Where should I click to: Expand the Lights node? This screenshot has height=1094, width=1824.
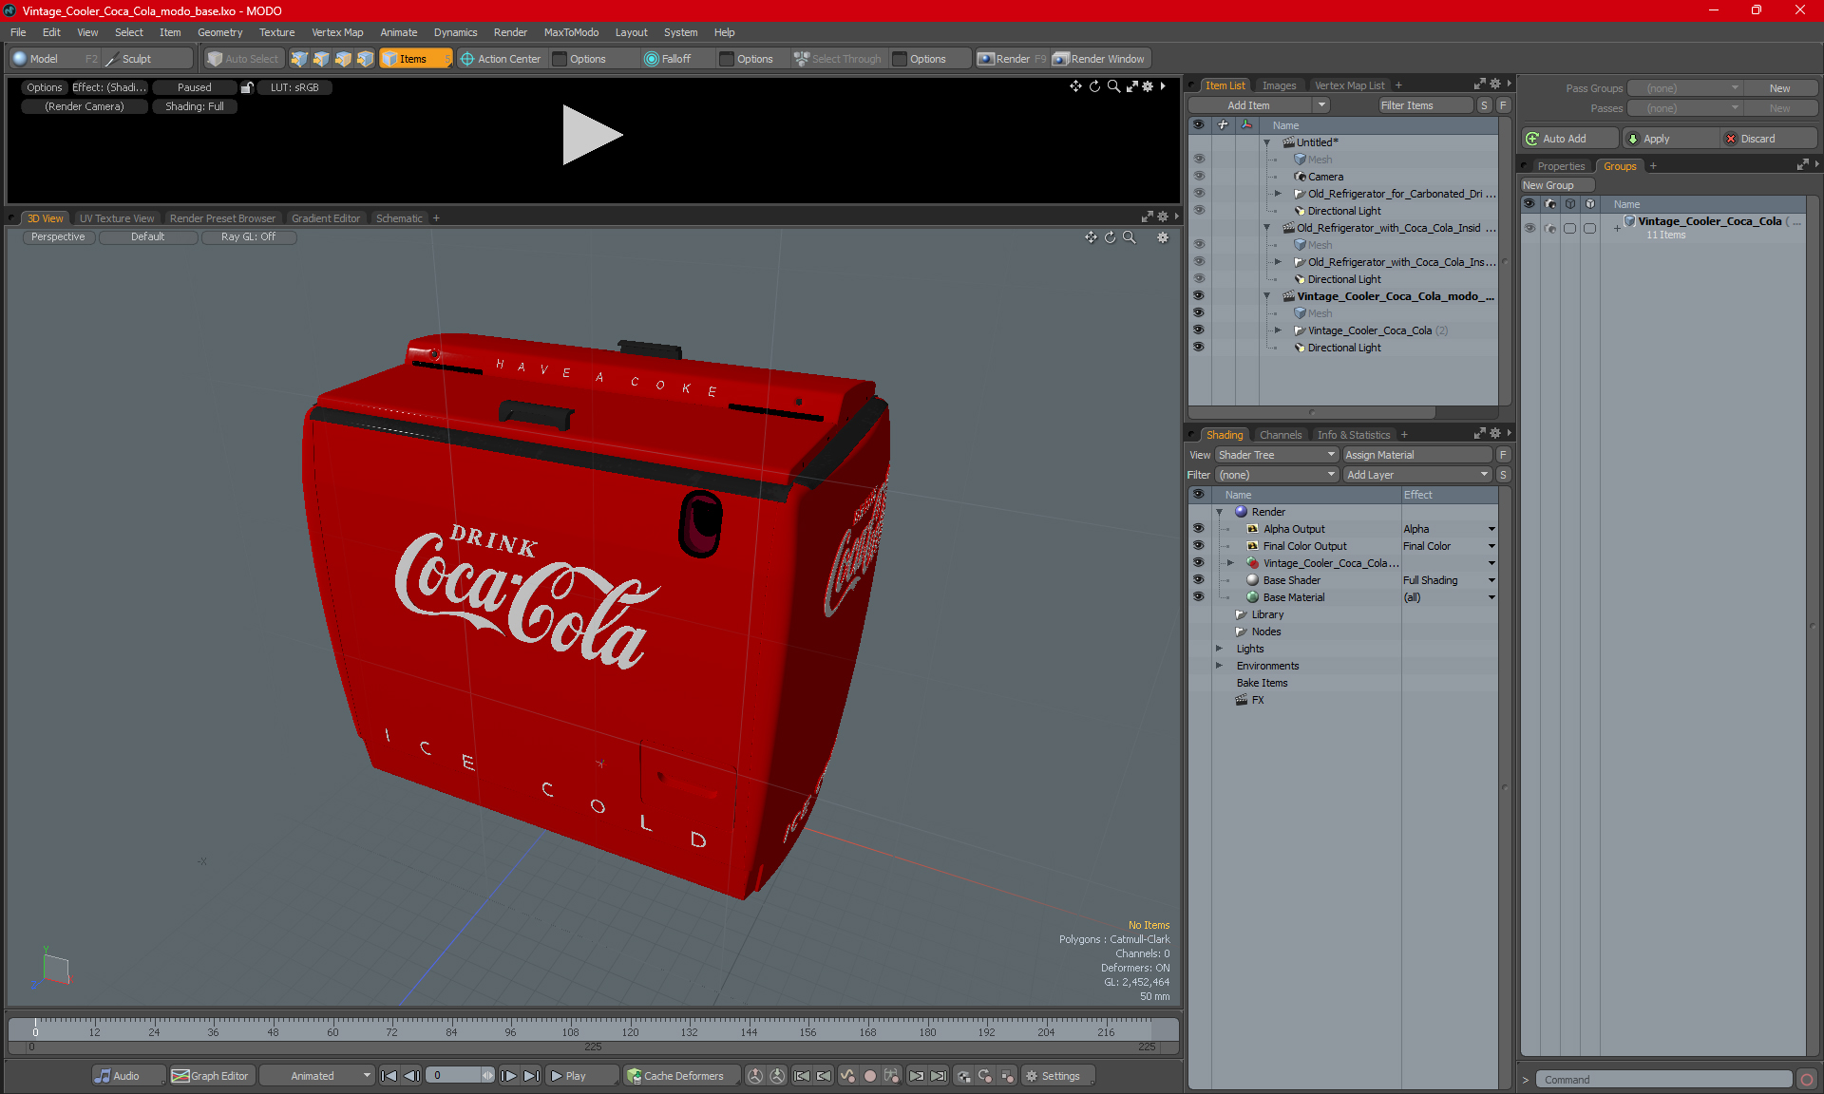pos(1220,649)
